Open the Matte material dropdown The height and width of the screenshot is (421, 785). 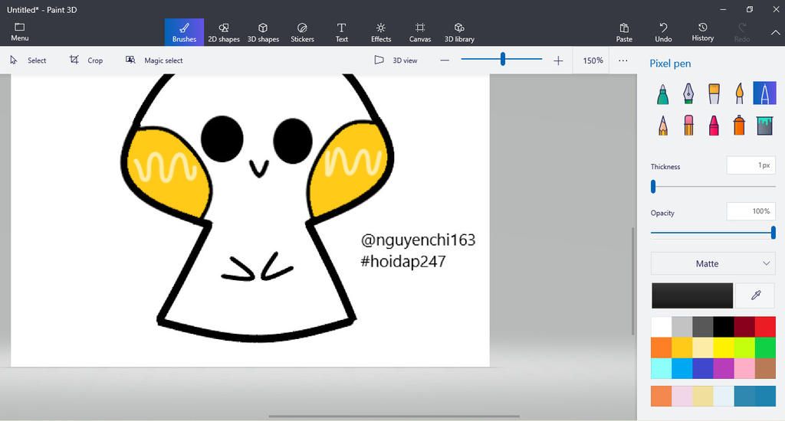coord(713,263)
